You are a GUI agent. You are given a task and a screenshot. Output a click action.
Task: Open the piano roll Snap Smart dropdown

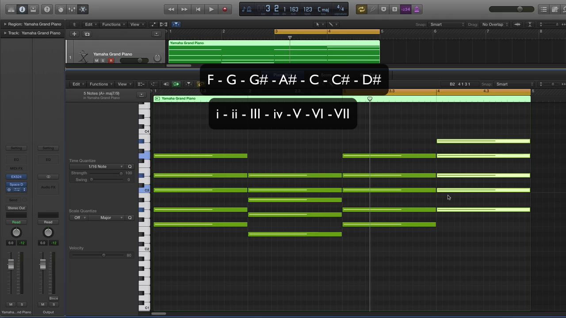pos(515,84)
